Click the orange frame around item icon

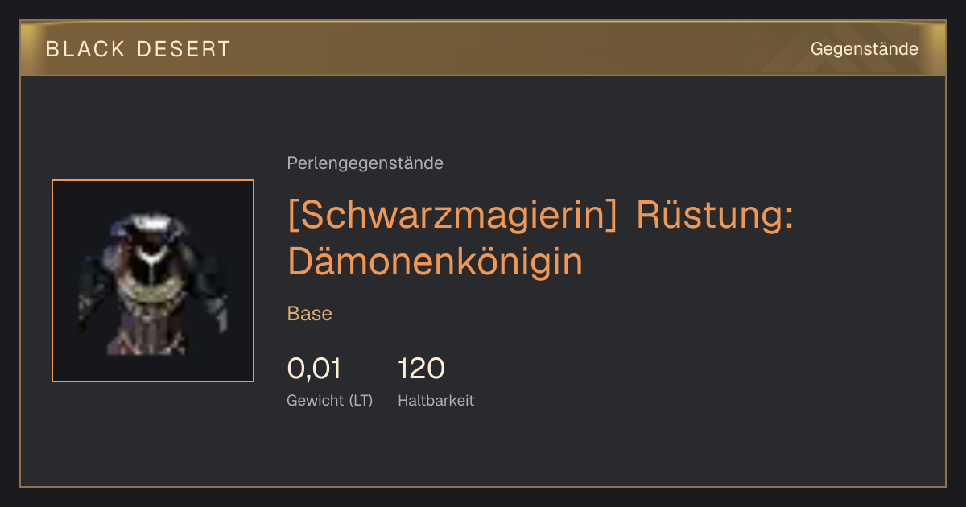[x=153, y=180]
